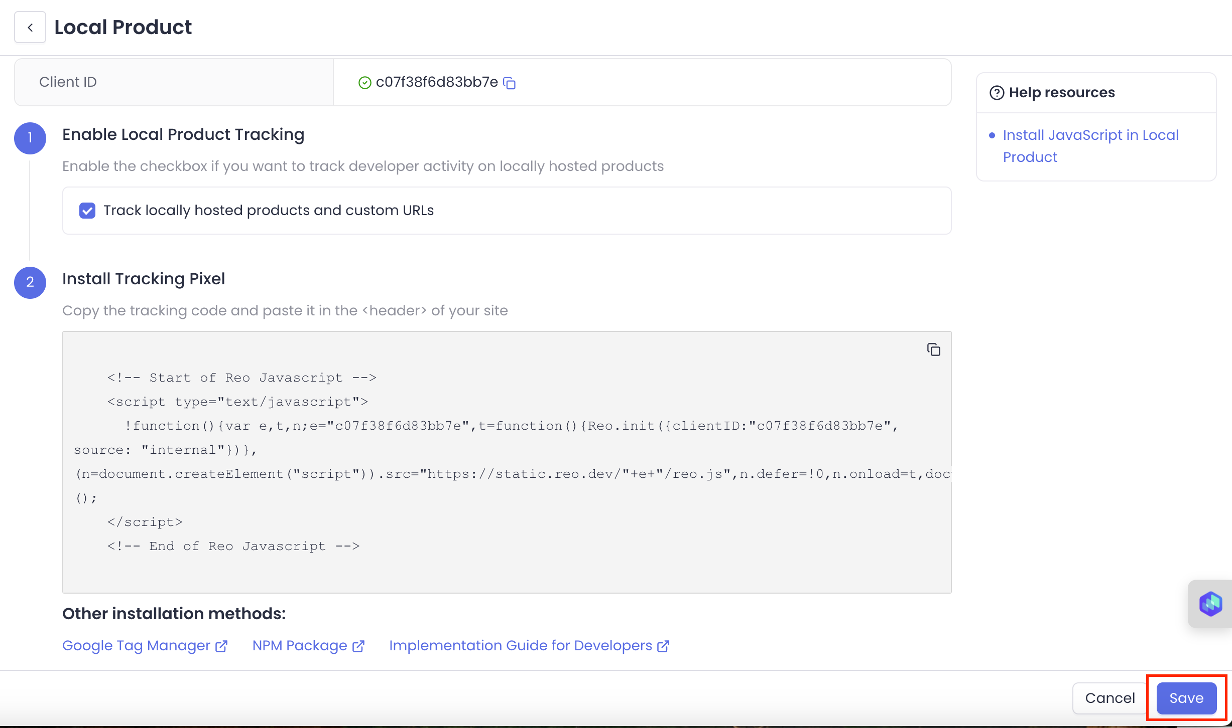Click the Google Tag Manager external icon
The image size is (1232, 728).
click(x=221, y=646)
